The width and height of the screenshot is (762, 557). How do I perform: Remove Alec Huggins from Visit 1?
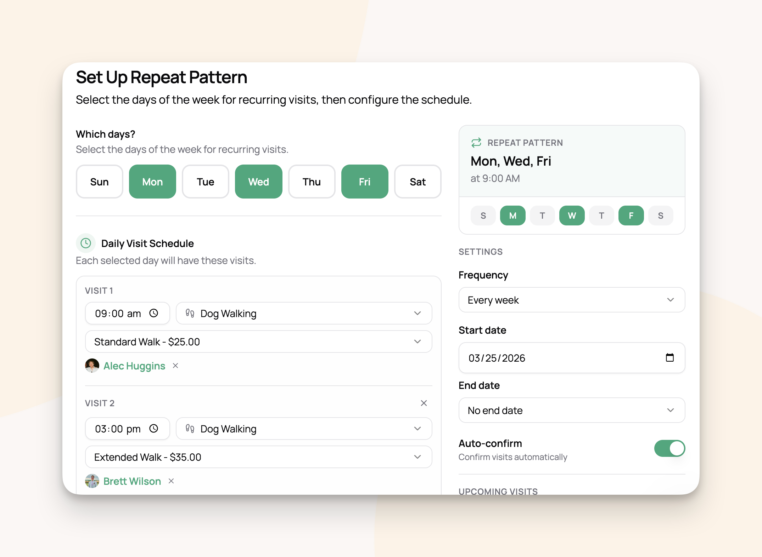point(175,366)
